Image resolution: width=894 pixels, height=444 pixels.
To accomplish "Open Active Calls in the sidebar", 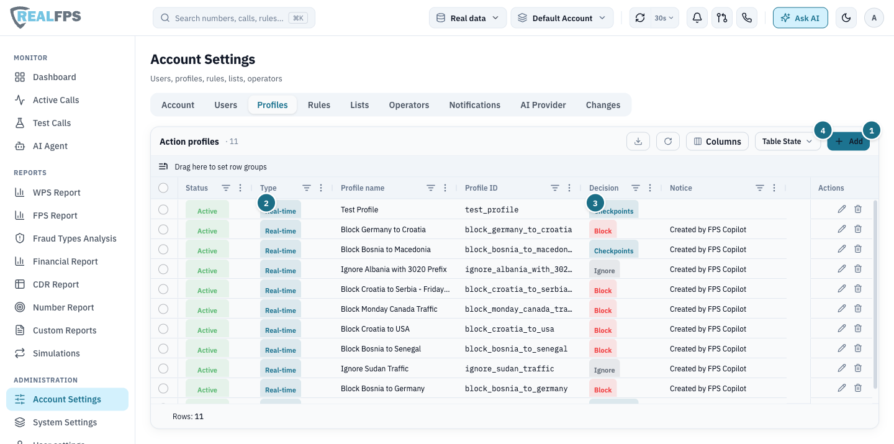I will pyautogui.click(x=67, y=100).
